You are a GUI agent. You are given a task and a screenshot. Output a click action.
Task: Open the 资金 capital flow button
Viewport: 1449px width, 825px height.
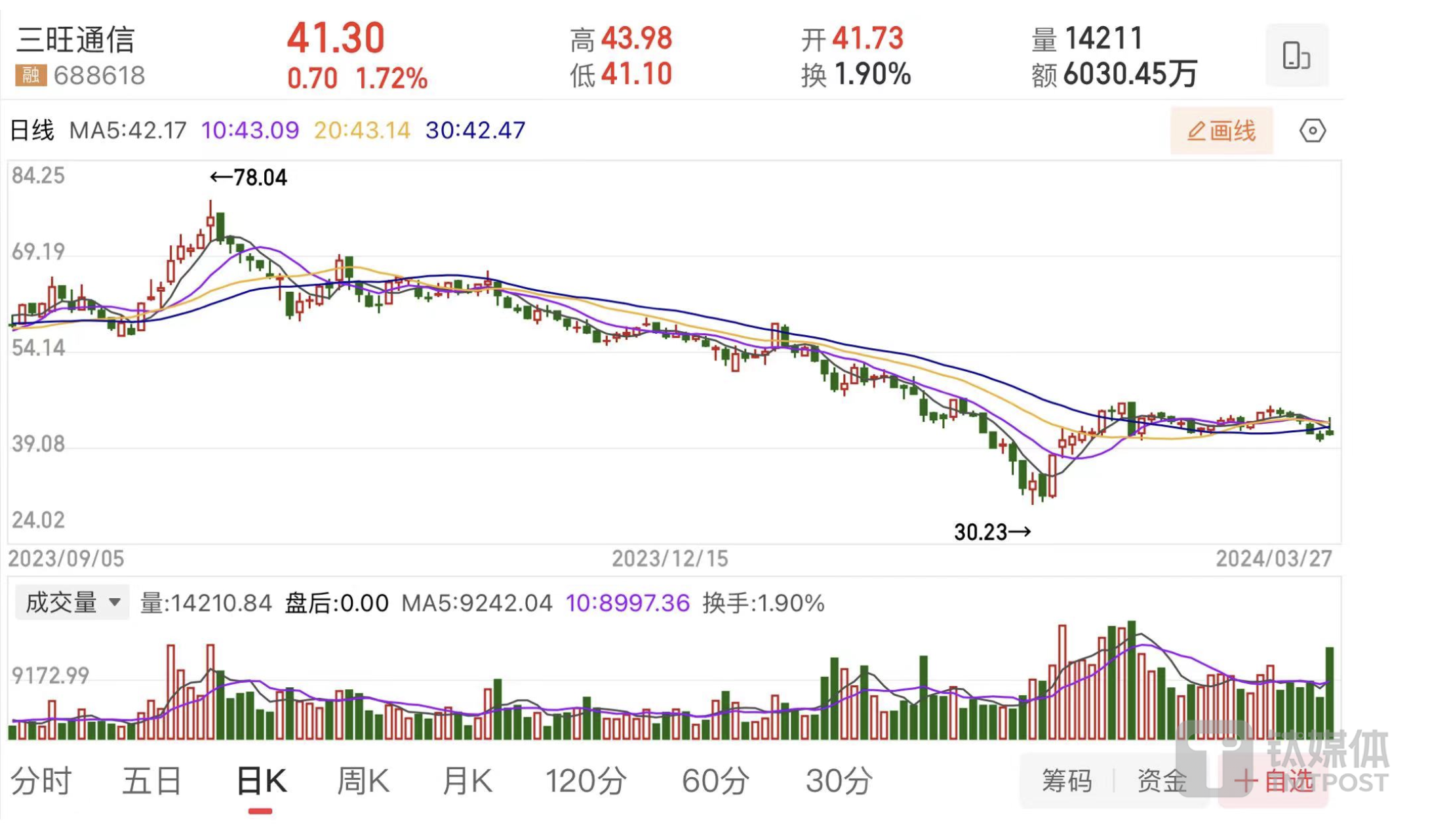click(1161, 780)
